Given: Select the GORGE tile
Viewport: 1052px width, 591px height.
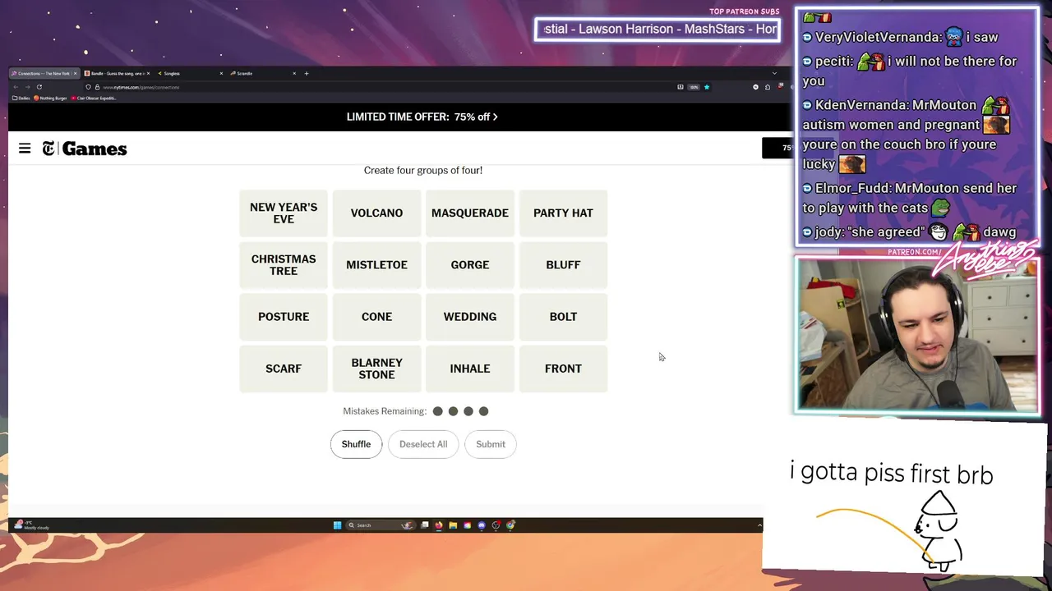Looking at the screenshot, I should 470,264.
